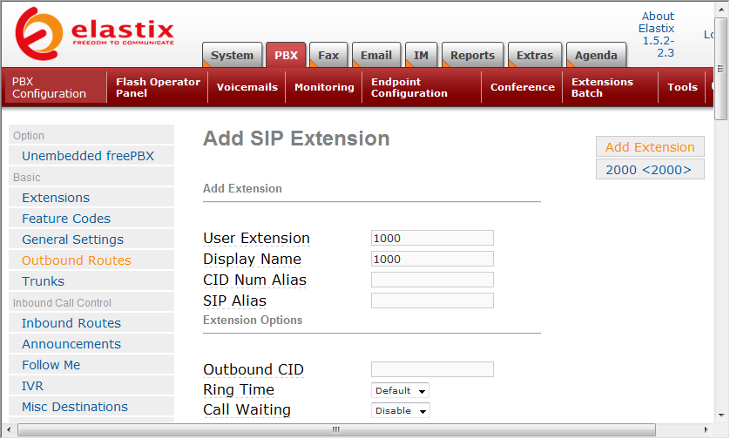Image resolution: width=730 pixels, height=439 pixels.
Task: Open the Call Waiting dropdown
Action: [401, 410]
